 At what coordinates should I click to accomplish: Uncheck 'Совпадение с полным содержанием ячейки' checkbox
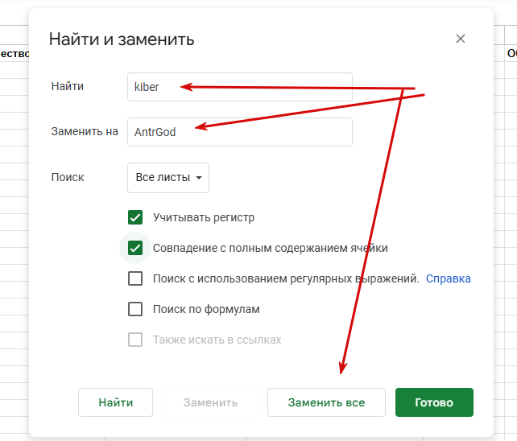[135, 248]
